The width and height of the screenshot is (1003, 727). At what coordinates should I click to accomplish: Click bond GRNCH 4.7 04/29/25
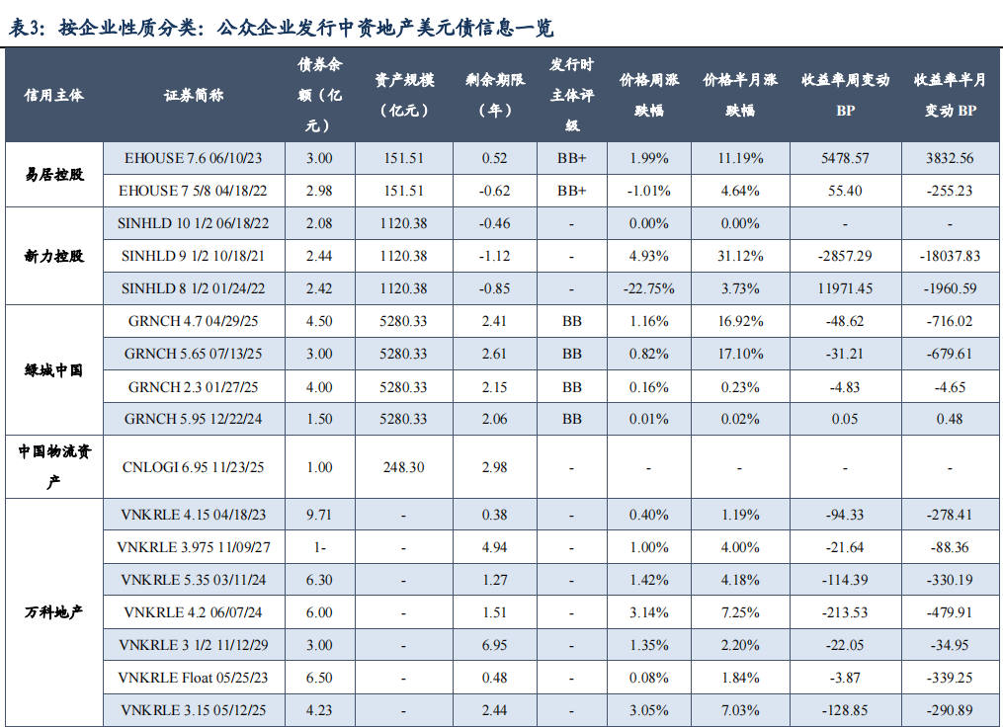tap(193, 321)
